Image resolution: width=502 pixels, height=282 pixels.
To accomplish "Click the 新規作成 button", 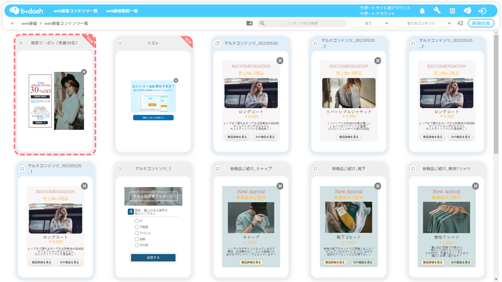I will click(x=481, y=23).
